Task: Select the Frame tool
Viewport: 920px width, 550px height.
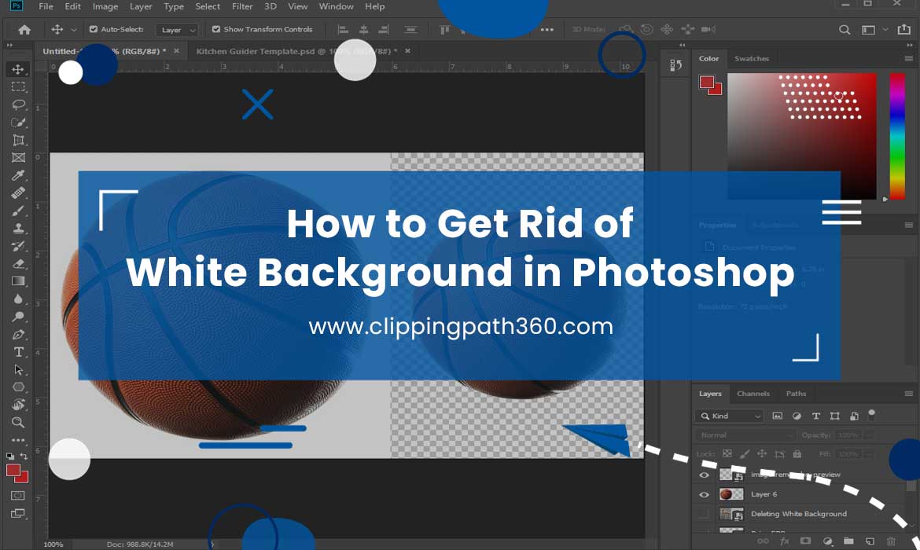Action: pos(18,157)
